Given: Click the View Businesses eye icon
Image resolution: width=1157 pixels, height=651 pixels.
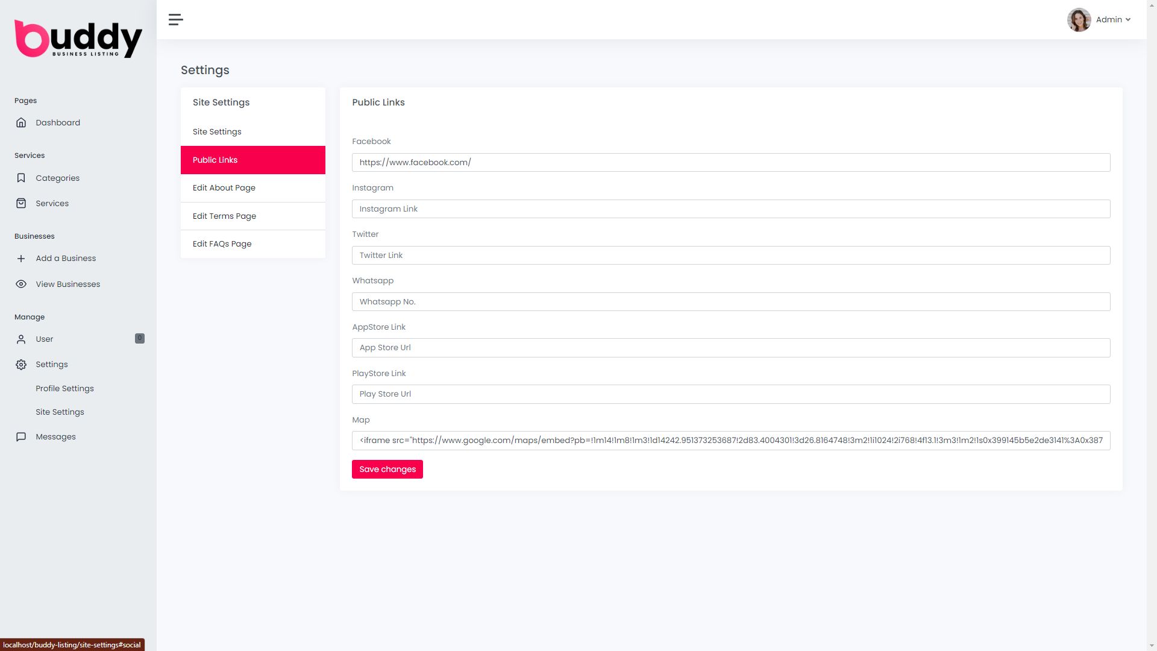Looking at the screenshot, I should pyautogui.click(x=21, y=284).
